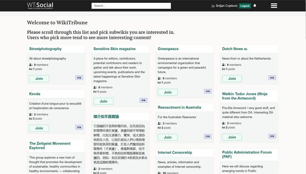
Task: Click the members icon on Dutch News card
Action: (x=224, y=65)
